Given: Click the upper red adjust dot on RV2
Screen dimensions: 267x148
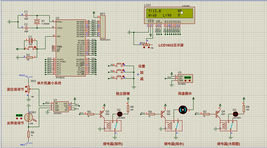Looking at the screenshot, I should 26,86.
